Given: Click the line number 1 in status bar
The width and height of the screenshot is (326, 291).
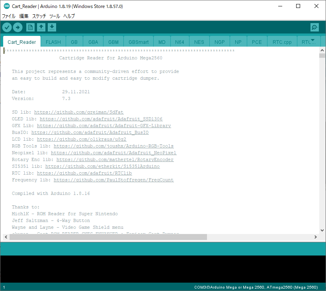Looking at the screenshot, I should point(4,287).
